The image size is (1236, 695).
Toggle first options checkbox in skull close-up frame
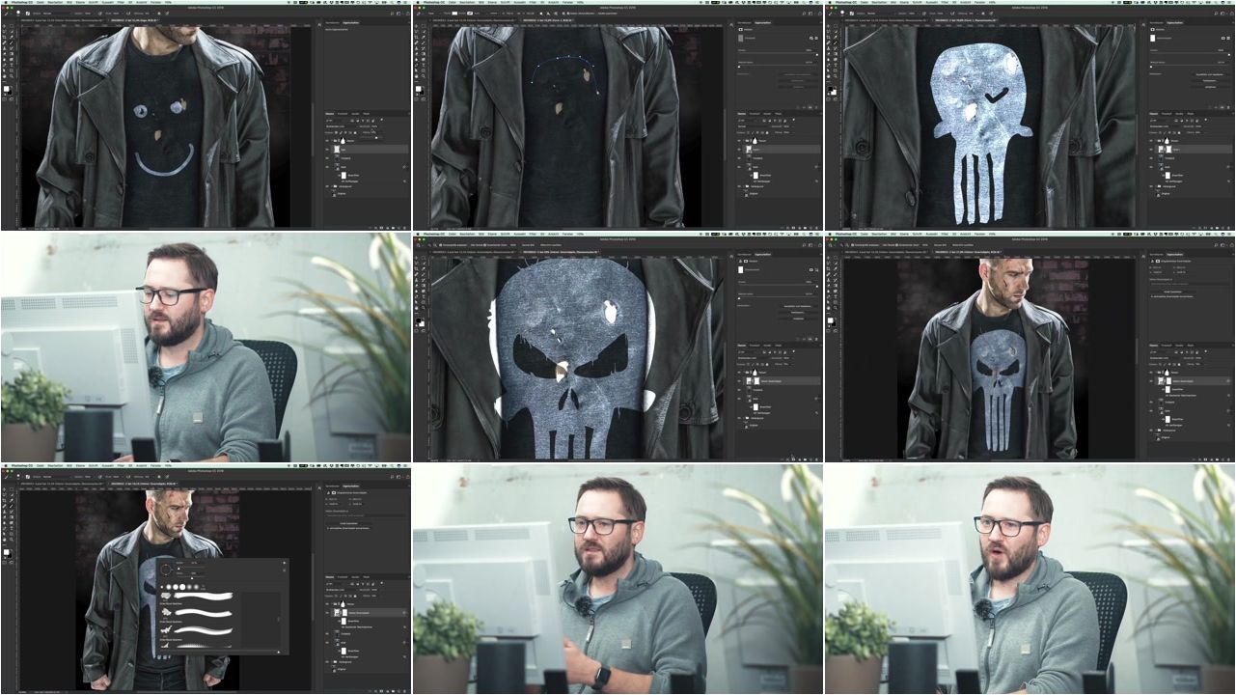tap(440, 245)
